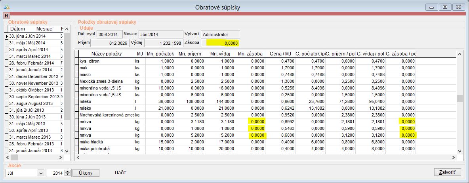
Task: Click the highlighted Zásoba value field
Action: (x=220, y=43)
